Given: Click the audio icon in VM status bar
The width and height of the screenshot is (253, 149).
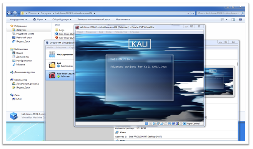Looking at the screenshot, I should pyautogui.click(x=154, y=123).
